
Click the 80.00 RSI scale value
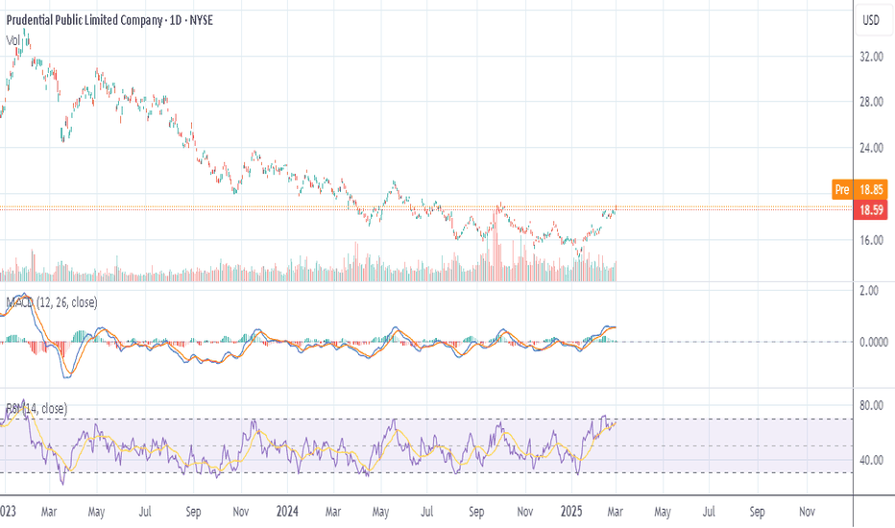[871, 406]
